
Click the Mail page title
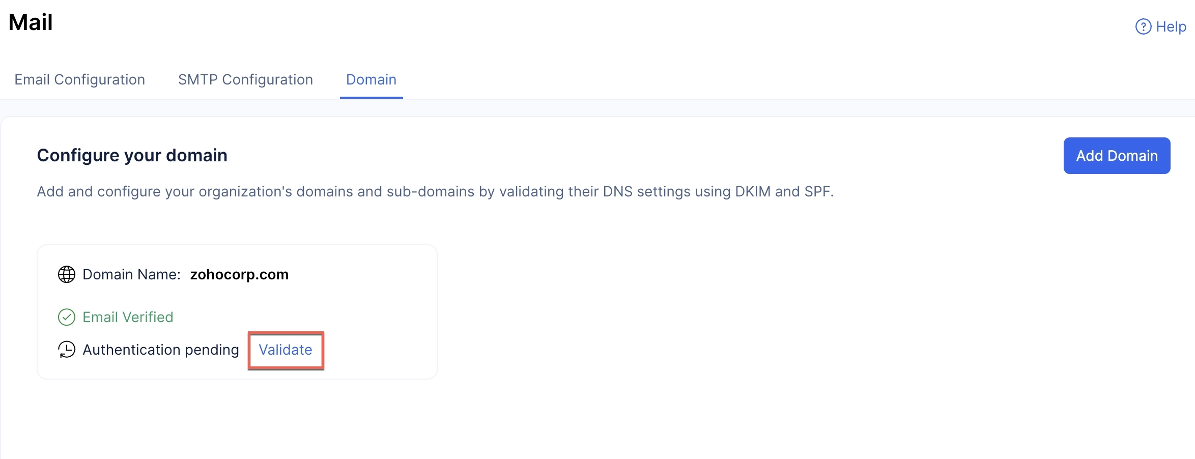[x=31, y=22]
